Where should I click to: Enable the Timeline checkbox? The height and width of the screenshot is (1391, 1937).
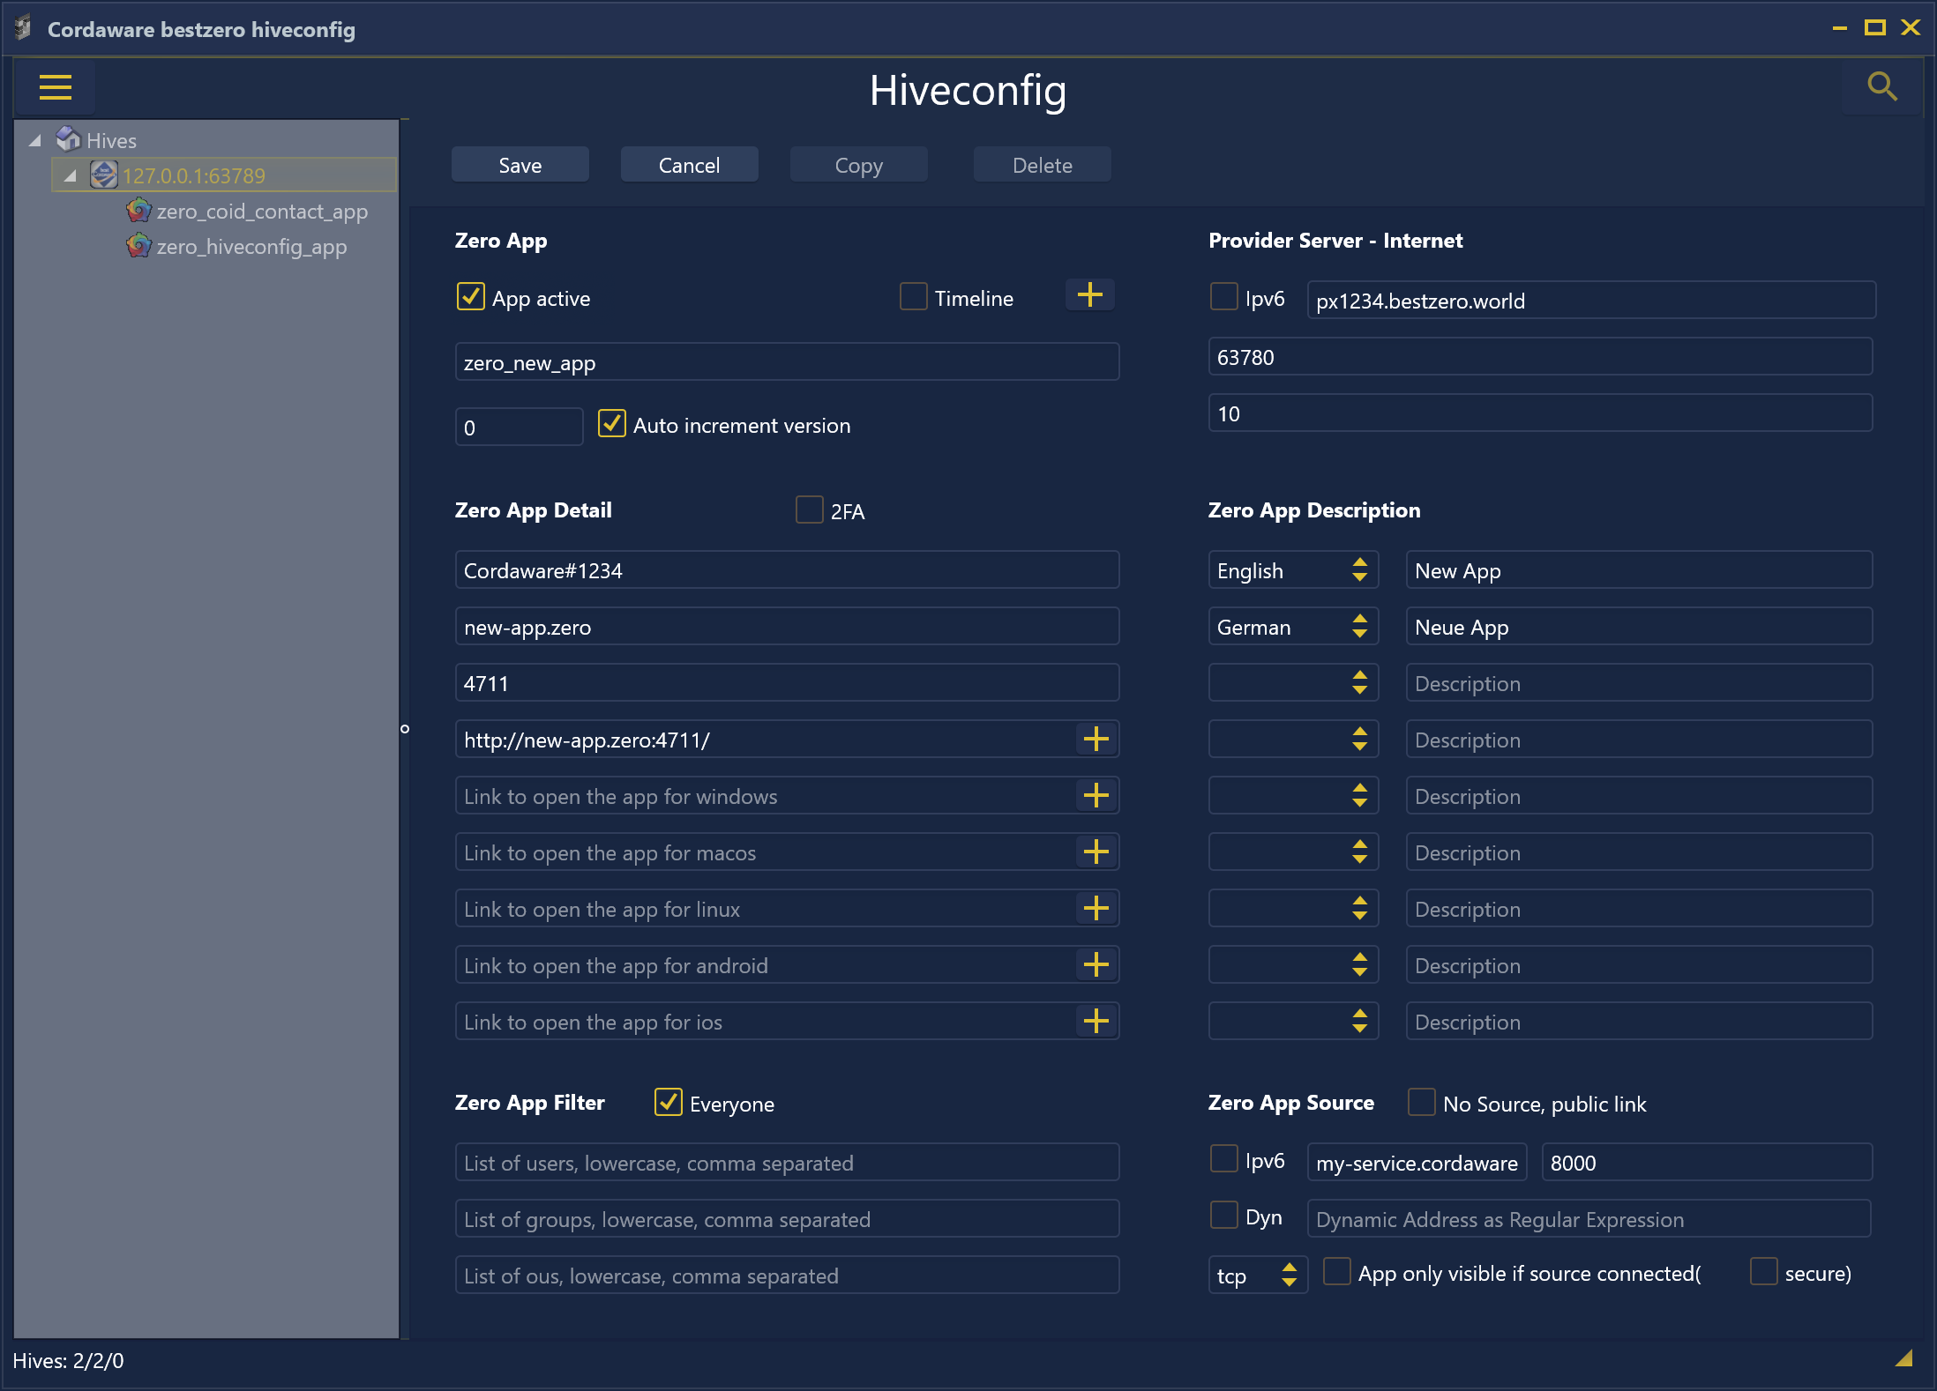[910, 297]
